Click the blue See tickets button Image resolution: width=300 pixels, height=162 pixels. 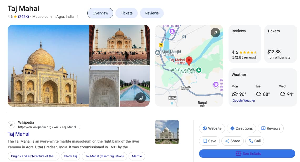click(247, 154)
